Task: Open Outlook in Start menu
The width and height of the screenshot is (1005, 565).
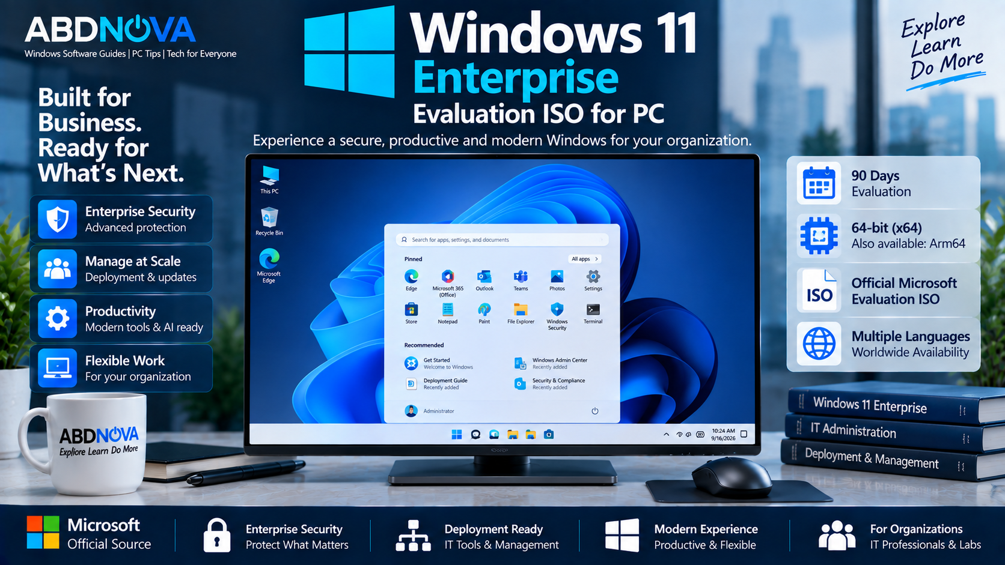Action: click(x=484, y=280)
